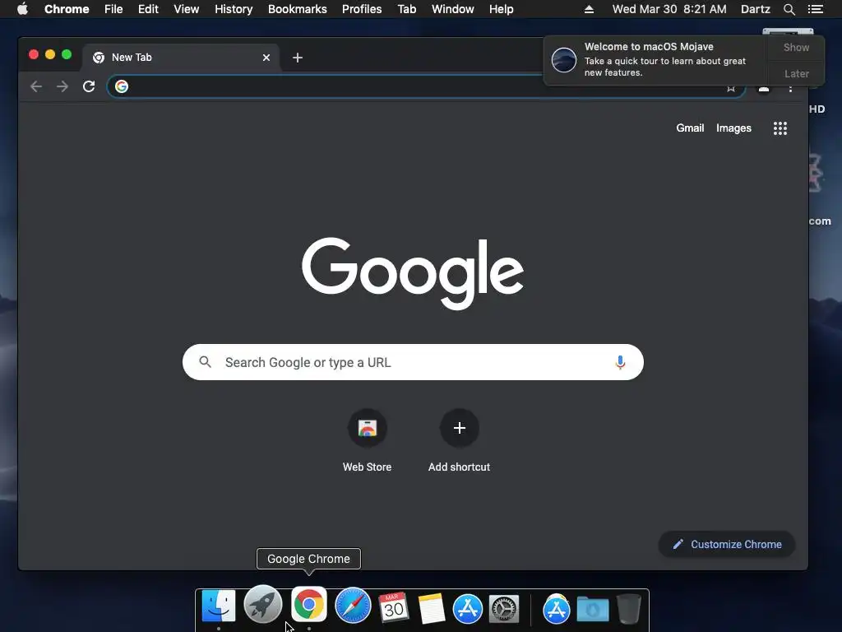This screenshot has width=842, height=632.
Task: Open the Help menu
Action: point(501,9)
